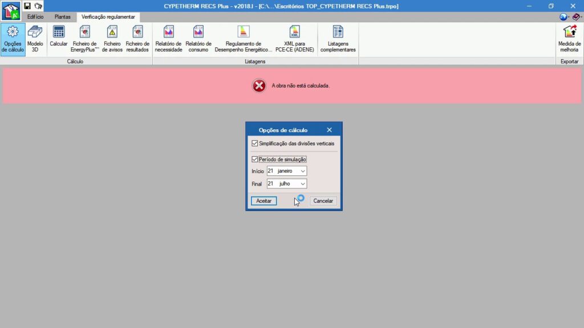Switch to the Plantas tab
This screenshot has height=328, width=584.
63,17
